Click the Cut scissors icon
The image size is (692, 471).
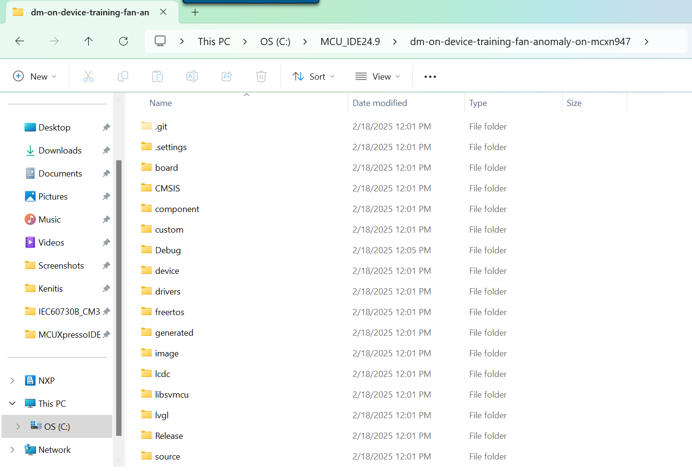pos(88,76)
